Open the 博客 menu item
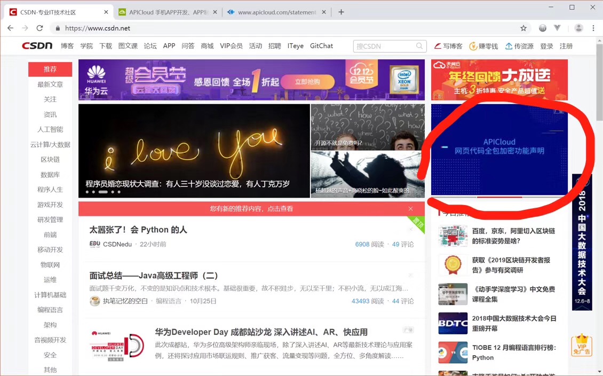 pos(67,46)
